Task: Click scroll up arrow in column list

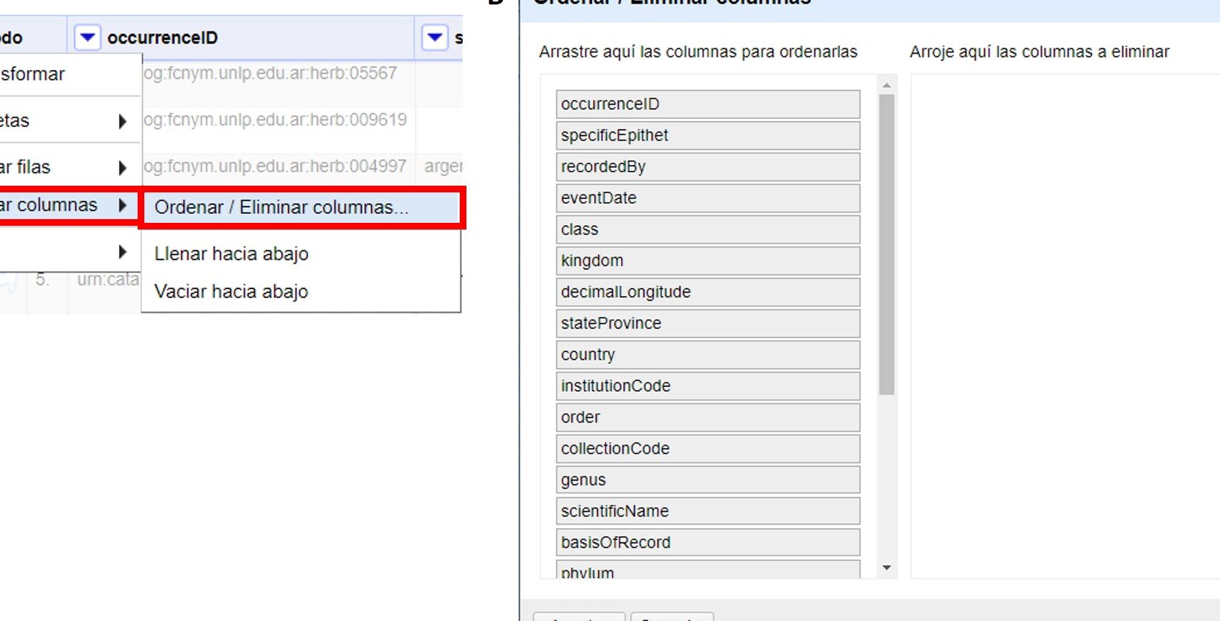Action: click(x=886, y=85)
